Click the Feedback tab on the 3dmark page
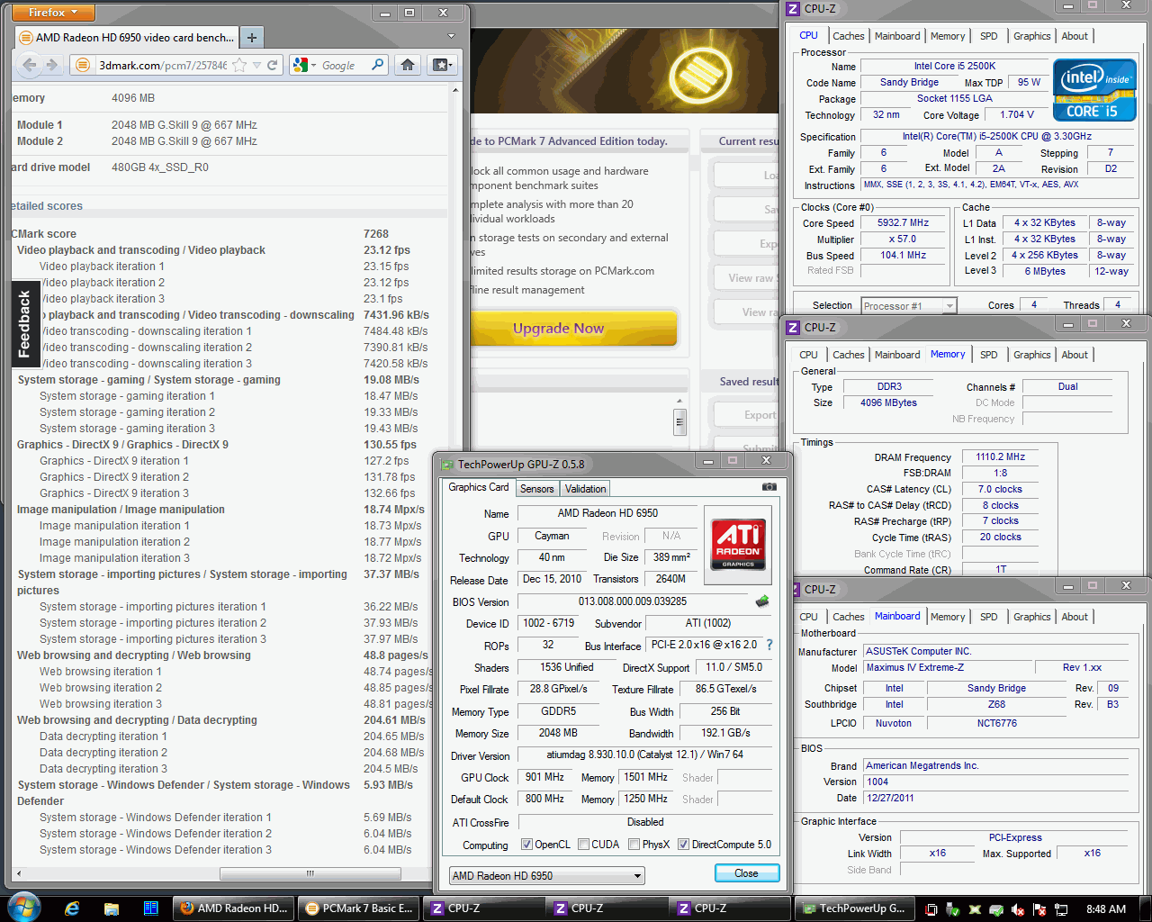The height and width of the screenshot is (922, 1152). (24, 324)
